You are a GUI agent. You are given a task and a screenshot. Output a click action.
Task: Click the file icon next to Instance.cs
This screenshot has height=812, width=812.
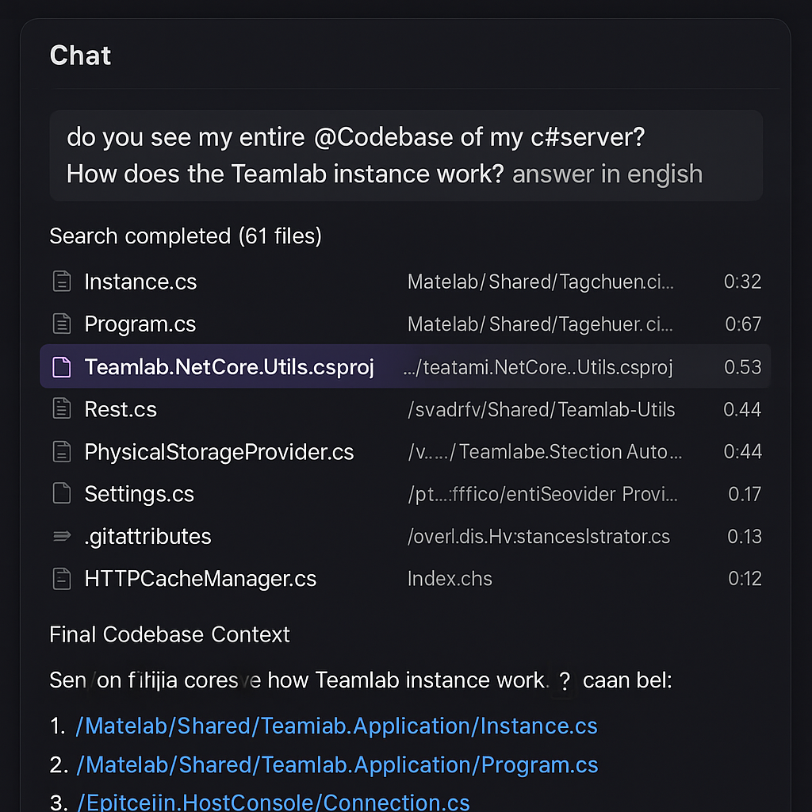62,282
